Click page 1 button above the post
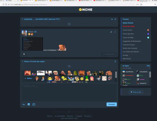The width and height of the screenshot is (157, 121). point(69,24)
